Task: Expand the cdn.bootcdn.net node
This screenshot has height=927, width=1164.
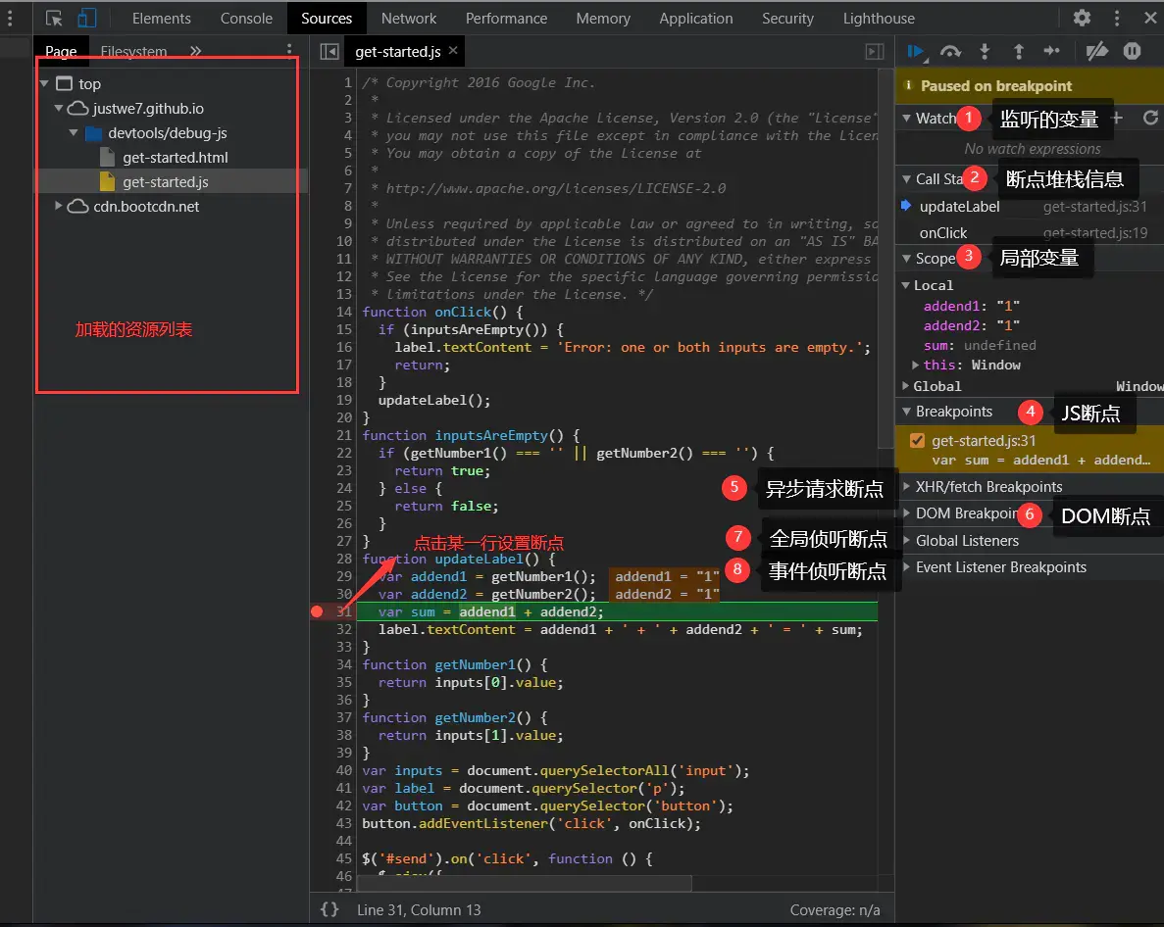Action: tap(59, 206)
